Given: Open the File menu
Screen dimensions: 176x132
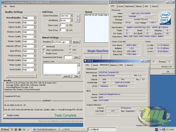Looking at the screenshot, I should click(5, 6).
